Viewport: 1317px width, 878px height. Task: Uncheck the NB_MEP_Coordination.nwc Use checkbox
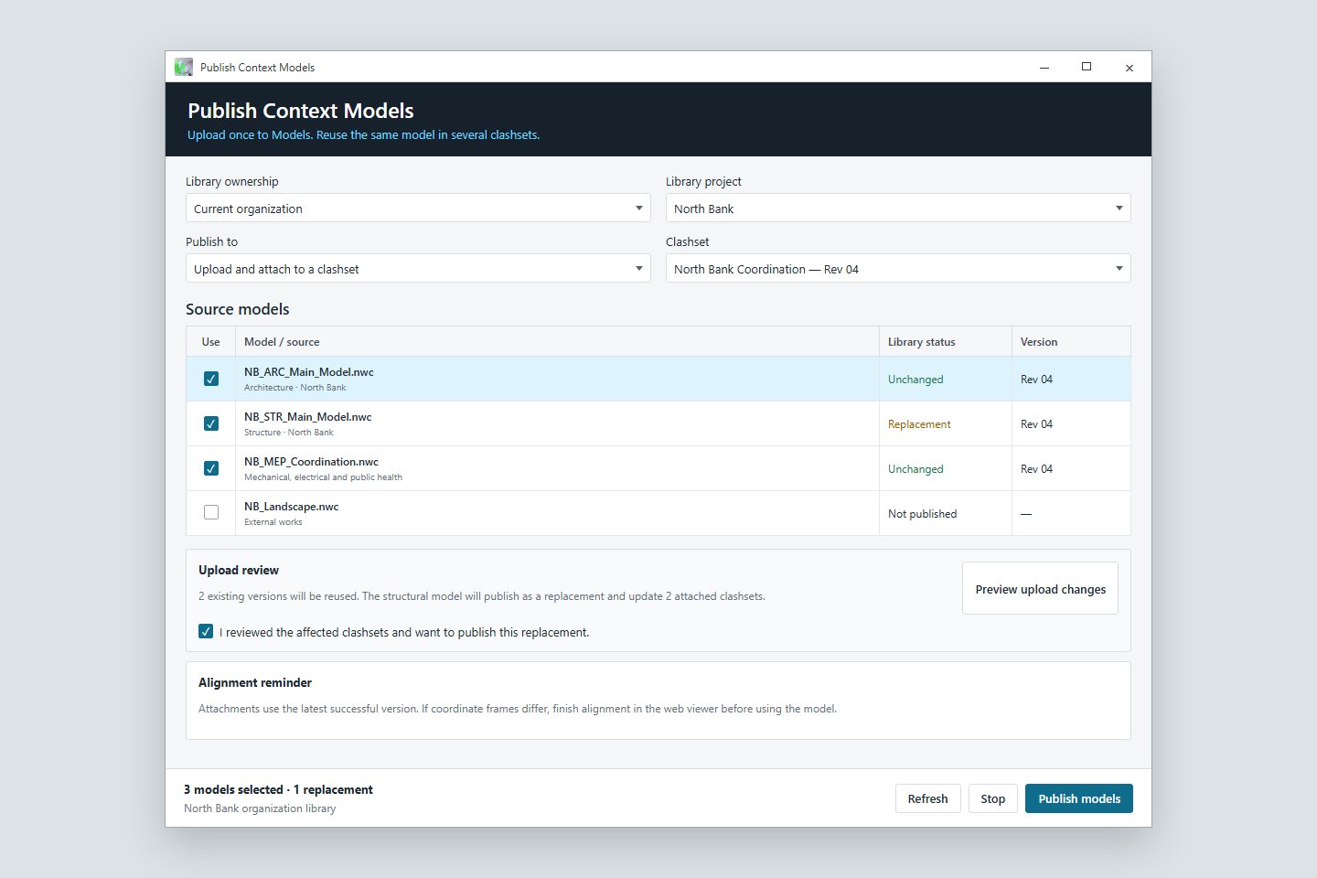tap(211, 468)
